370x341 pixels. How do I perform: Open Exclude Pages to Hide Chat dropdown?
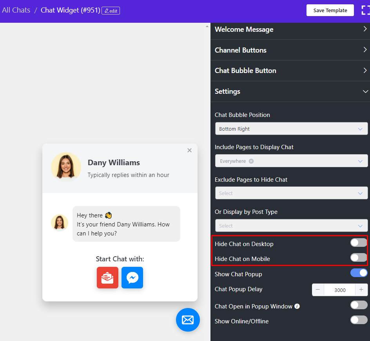pos(292,193)
